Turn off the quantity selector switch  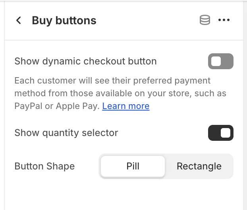[x=220, y=133]
